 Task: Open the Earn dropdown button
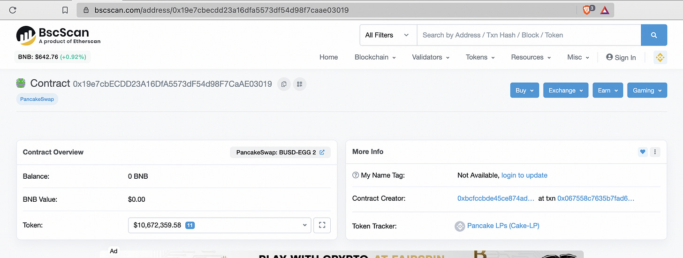[608, 91]
